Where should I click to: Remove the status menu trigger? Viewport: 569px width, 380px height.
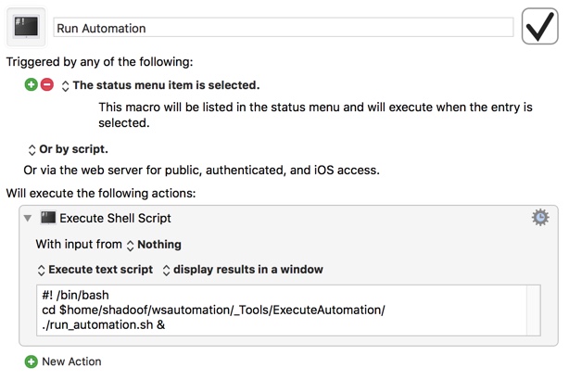tap(47, 84)
